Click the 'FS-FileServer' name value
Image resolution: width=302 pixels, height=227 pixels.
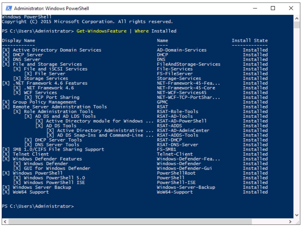click(175, 74)
